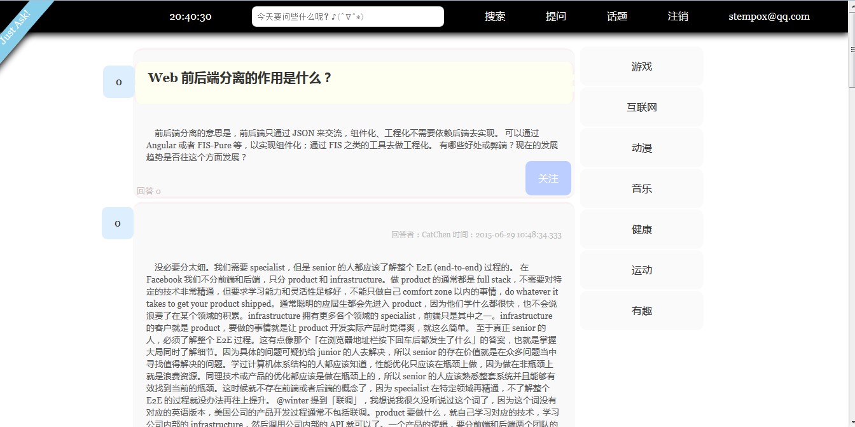Click the vote count box beside CatChen's answer

pos(118,223)
